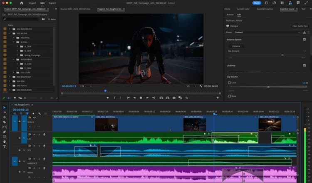
Task: Expand the 003 MULTICAM bin
Action: pos(10,77)
